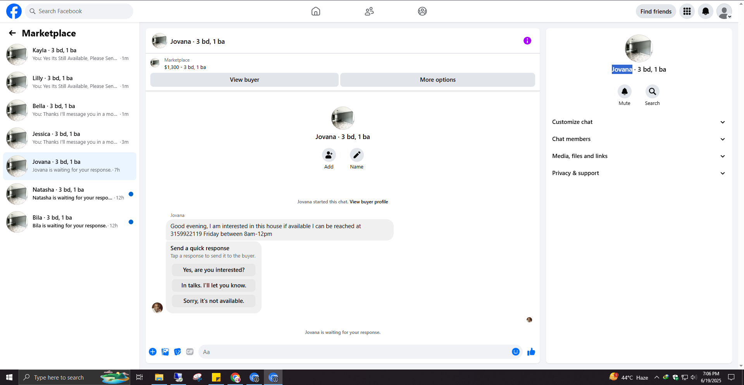Go back using the Marketplace arrow
The width and height of the screenshot is (744, 385).
(x=12, y=33)
